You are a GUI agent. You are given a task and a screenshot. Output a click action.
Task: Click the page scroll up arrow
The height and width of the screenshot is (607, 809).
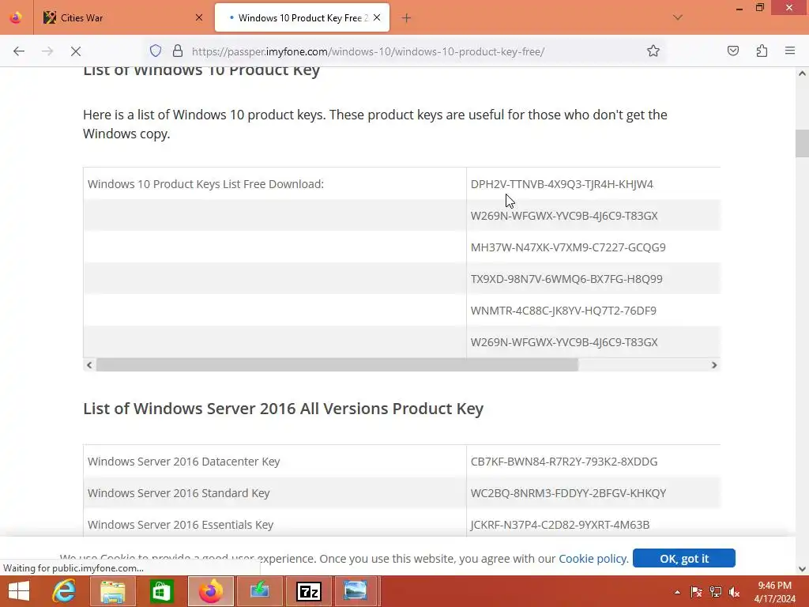click(x=802, y=74)
